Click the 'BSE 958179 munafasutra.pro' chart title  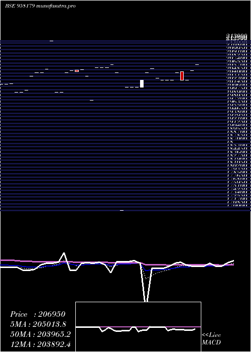(x=40, y=6)
